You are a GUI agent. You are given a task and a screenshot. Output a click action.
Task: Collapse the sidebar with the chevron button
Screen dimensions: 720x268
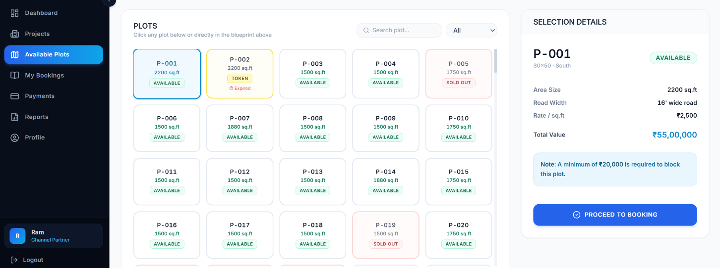point(109,1)
